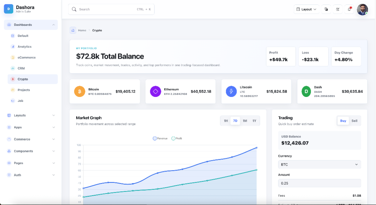Click the breadcrumb home icon
This screenshot has height=205, width=376.
tap(73, 30)
